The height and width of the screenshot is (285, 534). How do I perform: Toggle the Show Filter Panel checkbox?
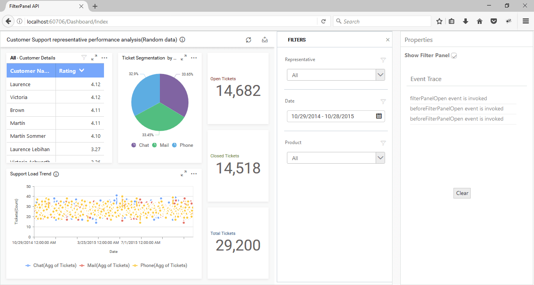click(454, 56)
